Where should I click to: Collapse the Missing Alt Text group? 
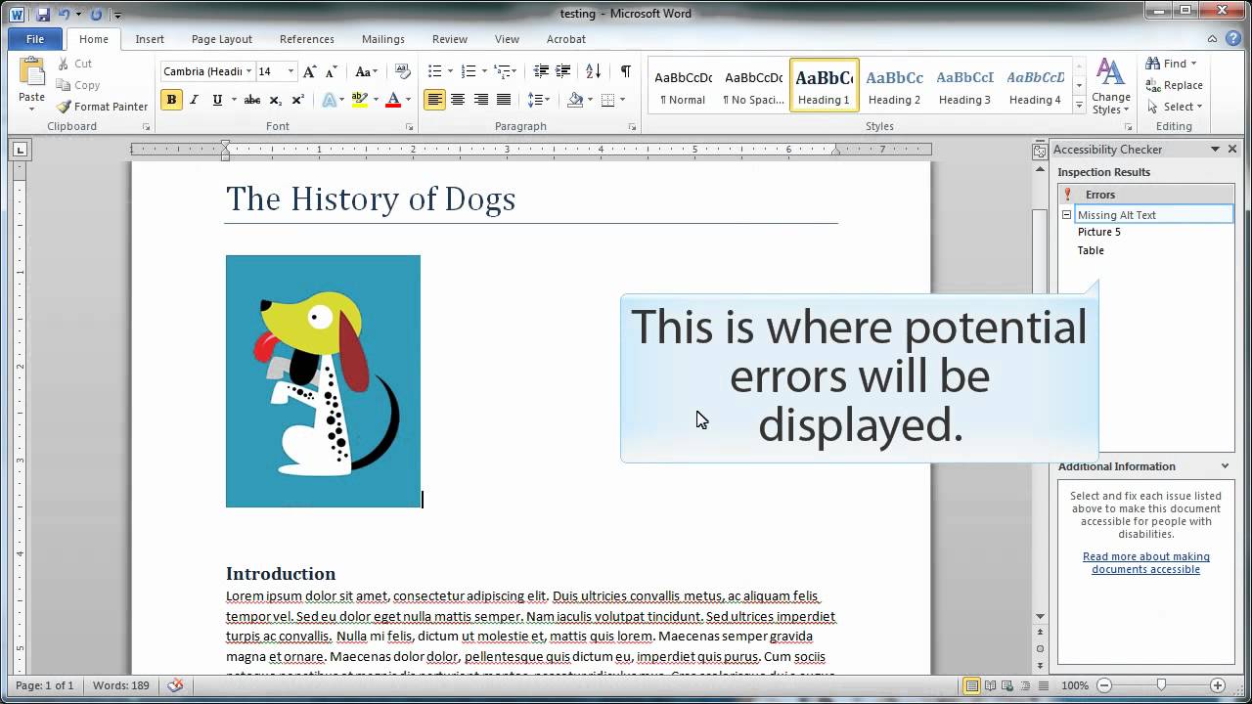click(x=1066, y=215)
